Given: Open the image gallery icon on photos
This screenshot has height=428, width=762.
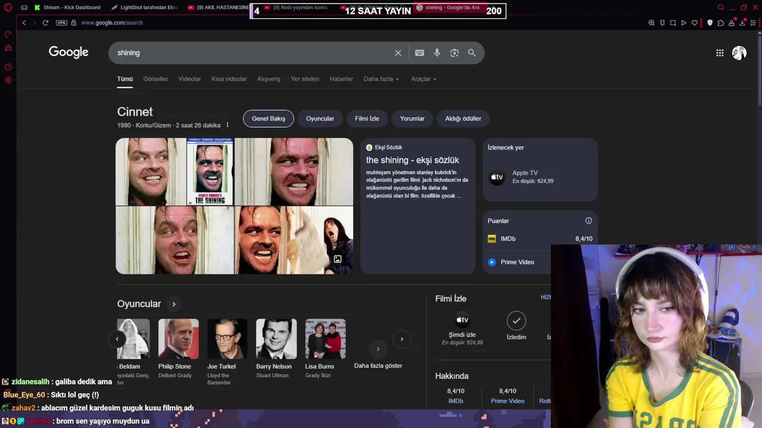Looking at the screenshot, I should 338,259.
